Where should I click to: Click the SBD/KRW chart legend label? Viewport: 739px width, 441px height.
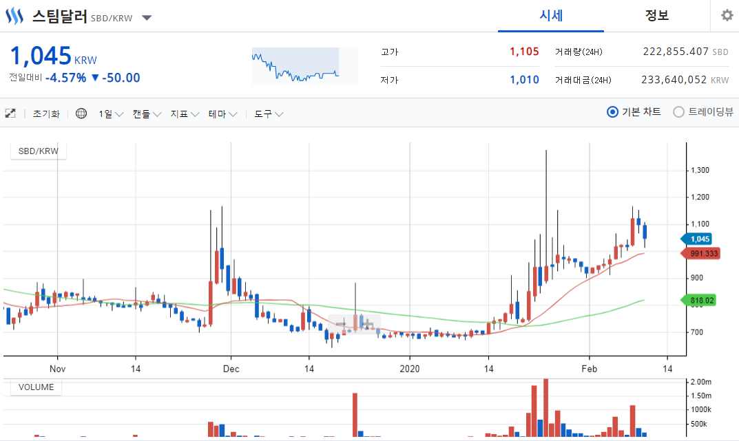pyautogui.click(x=38, y=151)
